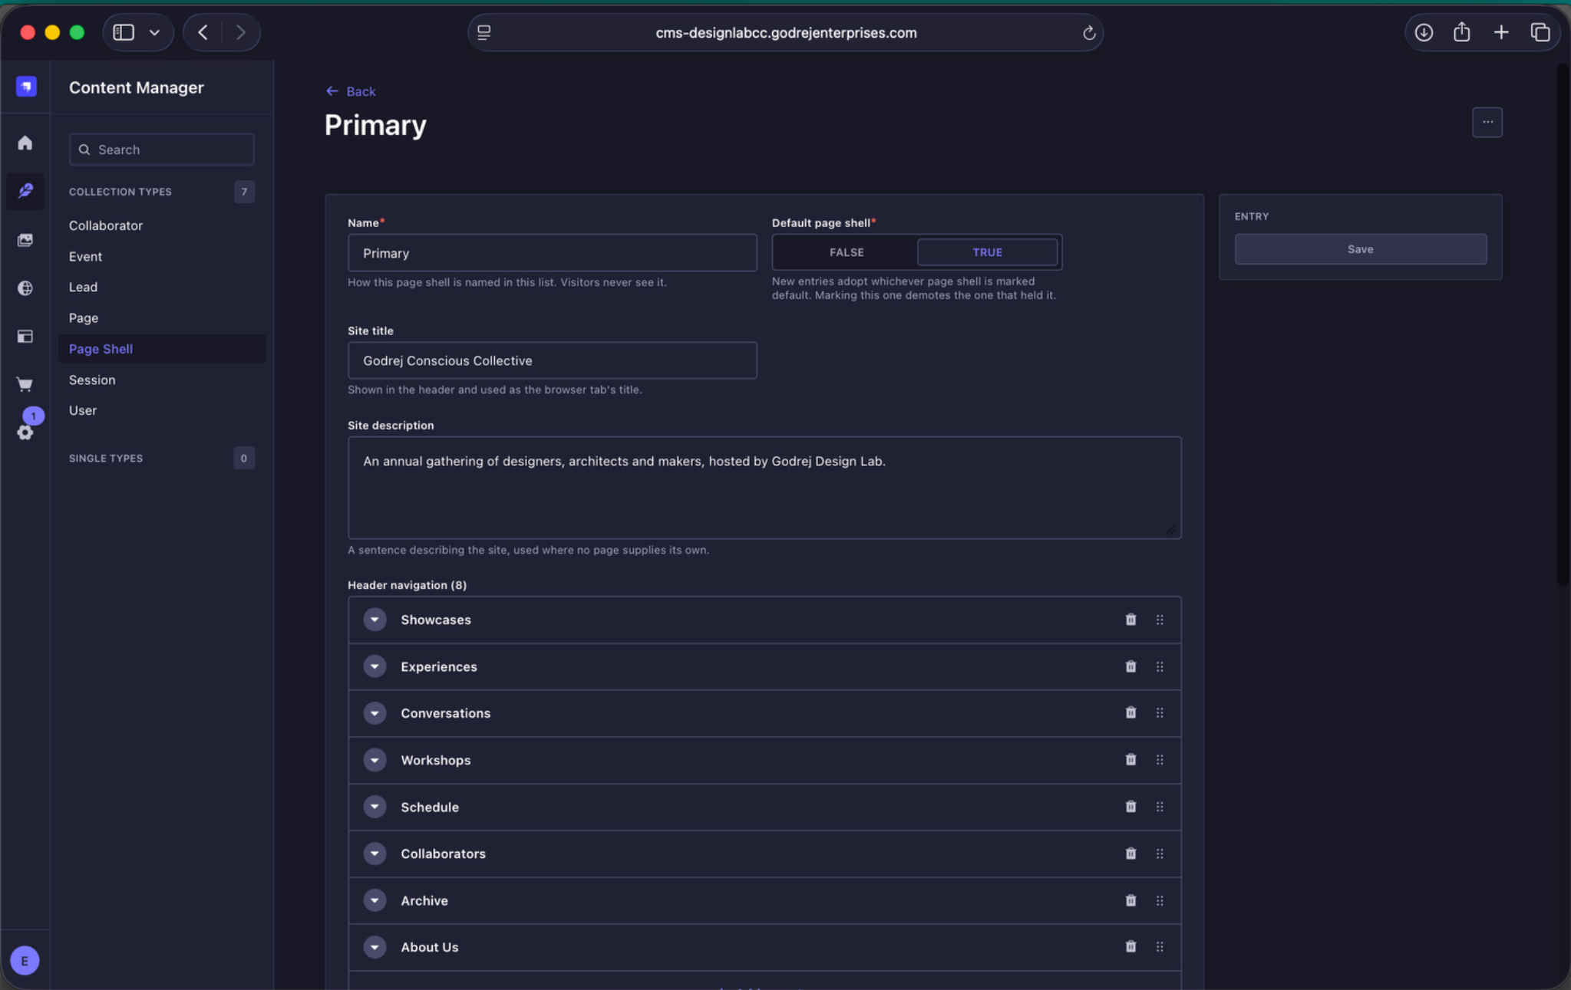Screen dimensions: 1571x990
Task: Set Default page shell to FALSE
Action: 846,252
